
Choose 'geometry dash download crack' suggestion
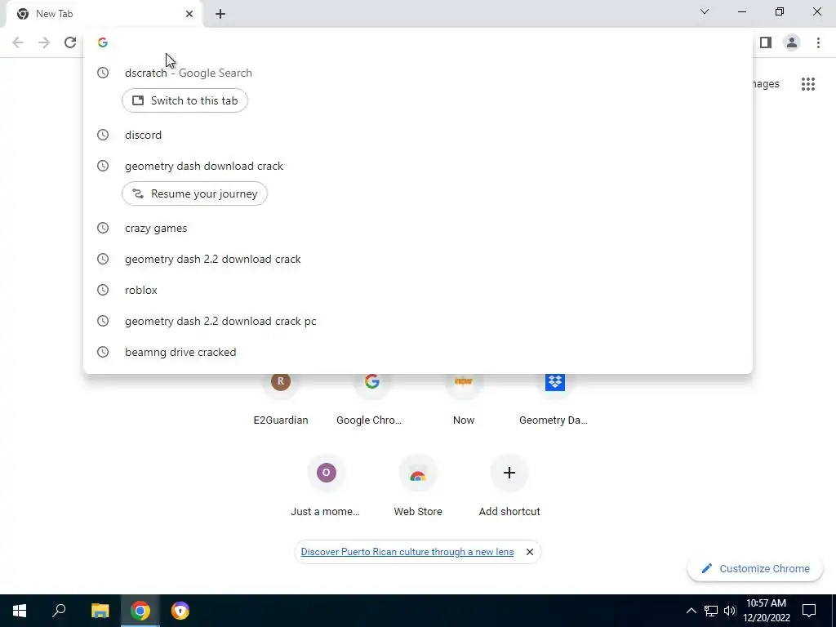[x=418, y=166]
